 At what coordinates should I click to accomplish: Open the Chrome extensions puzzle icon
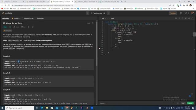coord(184,5)
